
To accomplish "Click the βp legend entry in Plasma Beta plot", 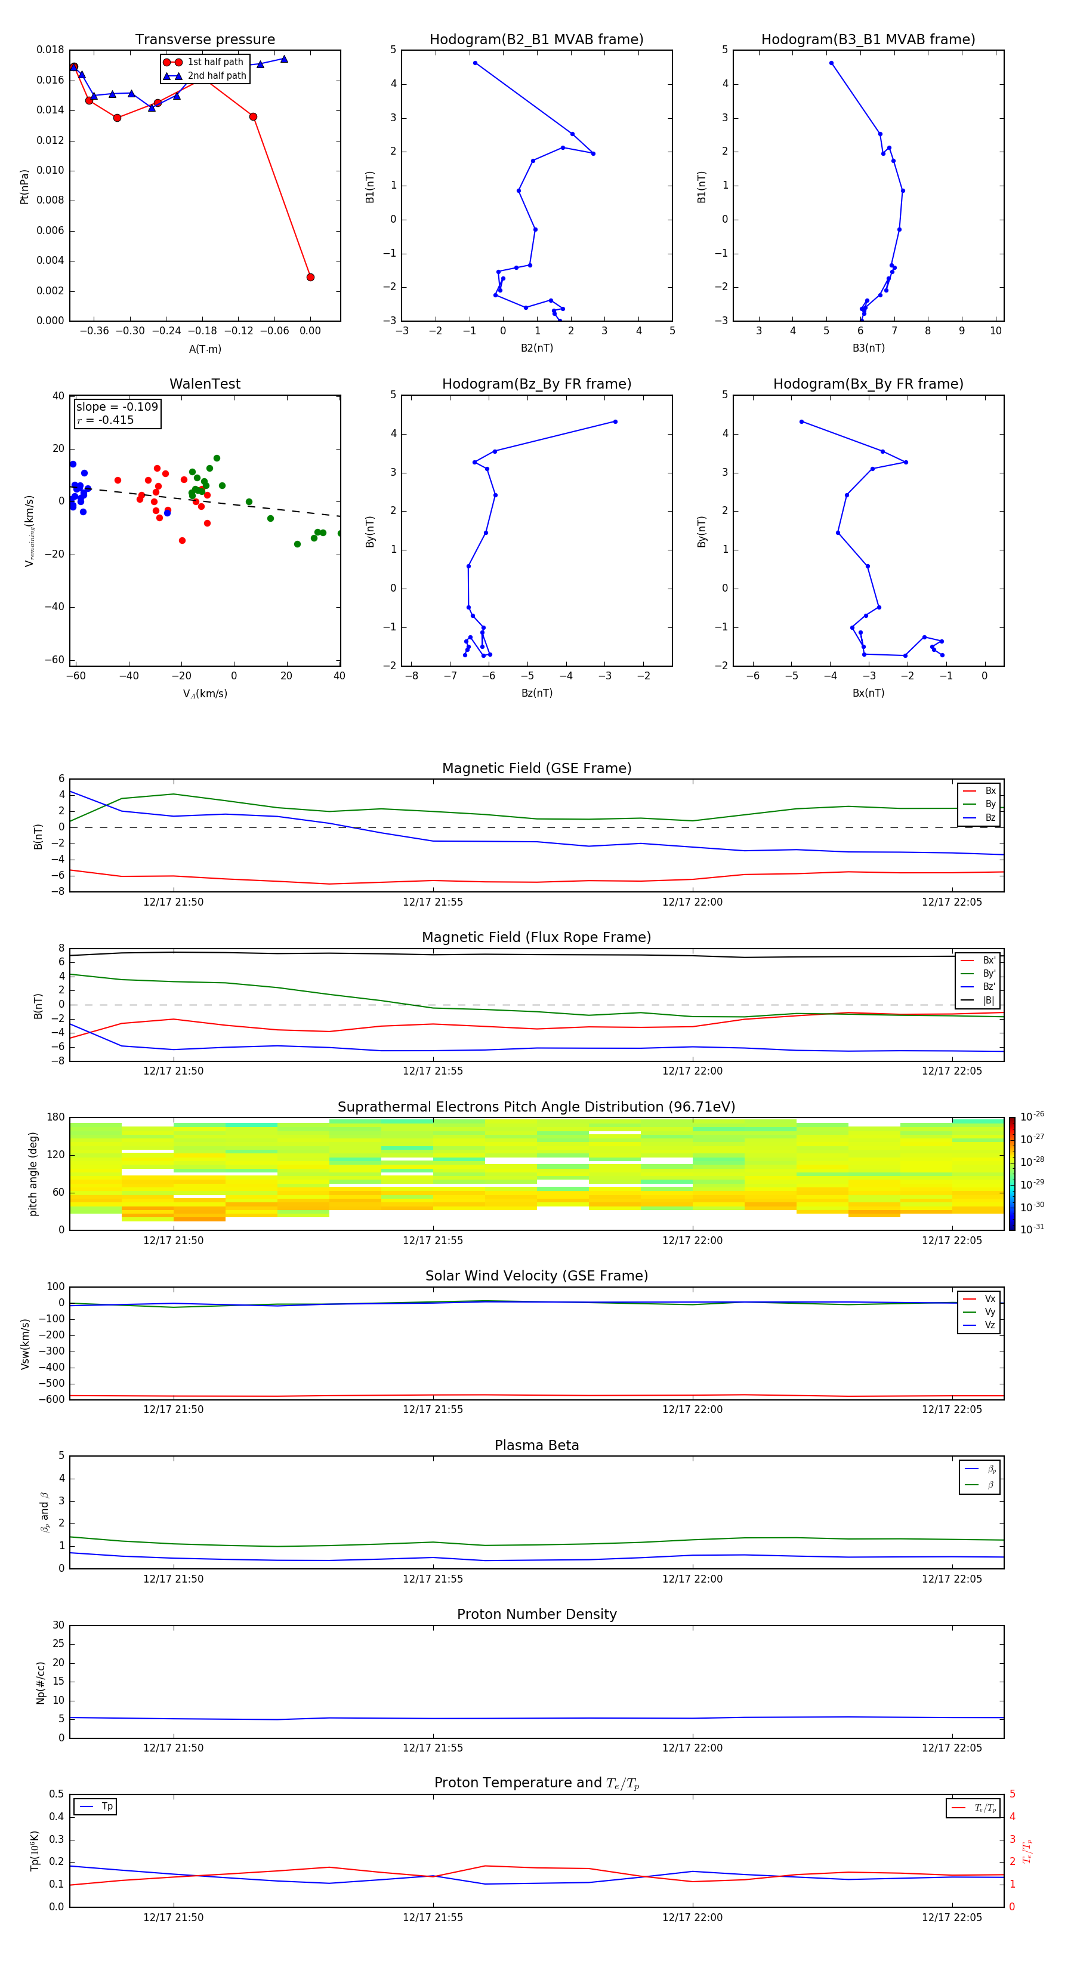I will [980, 1469].
